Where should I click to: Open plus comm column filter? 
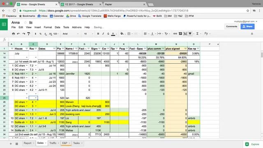[163, 49]
